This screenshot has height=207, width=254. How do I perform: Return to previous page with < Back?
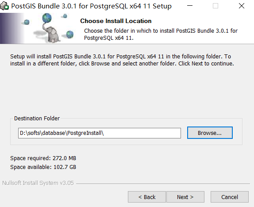coord(147,197)
